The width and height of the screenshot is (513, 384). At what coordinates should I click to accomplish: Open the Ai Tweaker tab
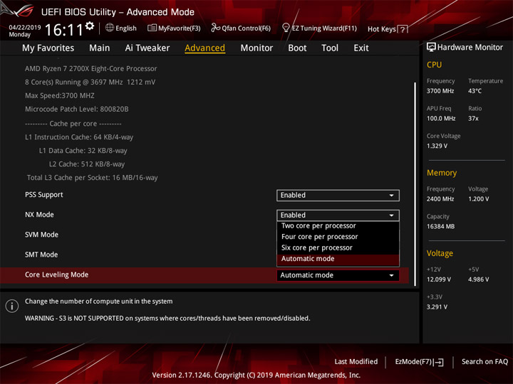click(x=147, y=48)
